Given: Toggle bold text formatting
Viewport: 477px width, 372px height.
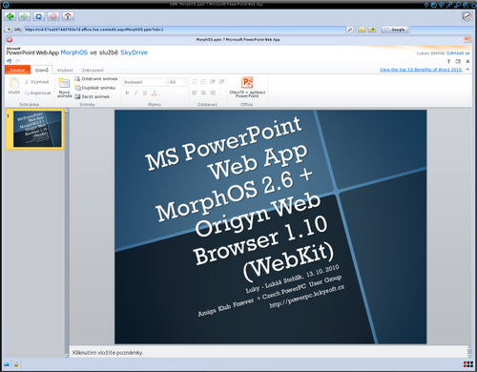Looking at the screenshot, I should tap(127, 93).
